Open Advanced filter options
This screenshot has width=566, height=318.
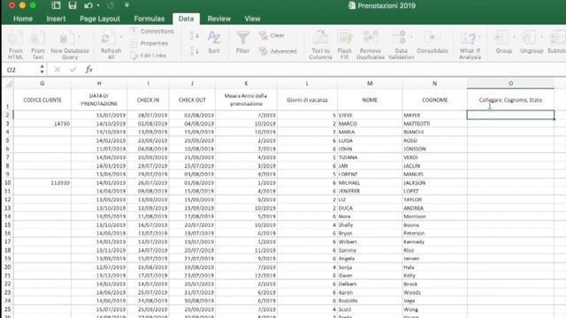point(278,51)
